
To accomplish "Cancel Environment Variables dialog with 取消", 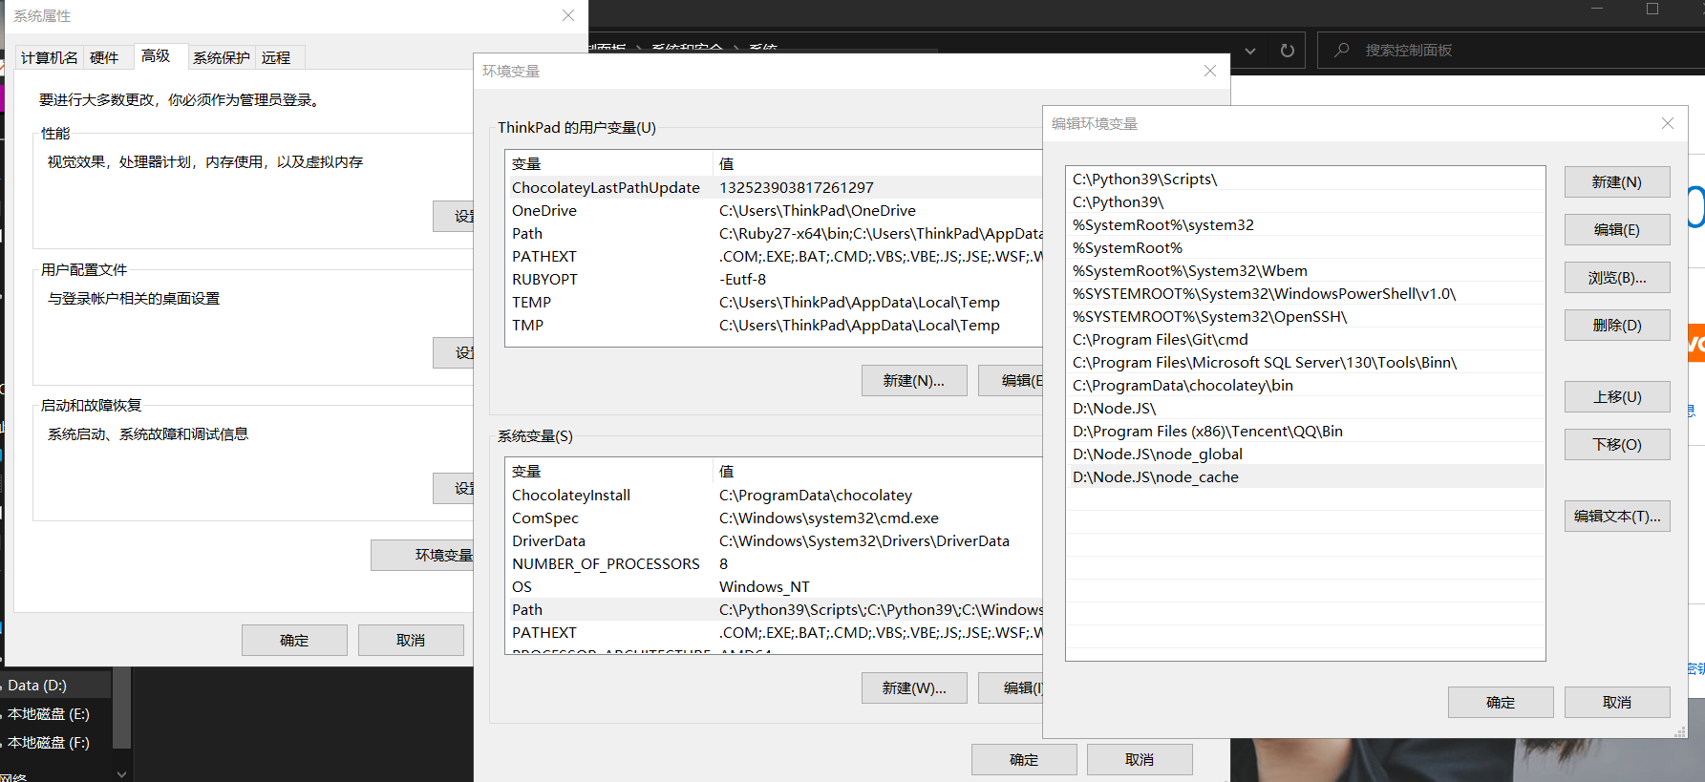I will [1140, 759].
